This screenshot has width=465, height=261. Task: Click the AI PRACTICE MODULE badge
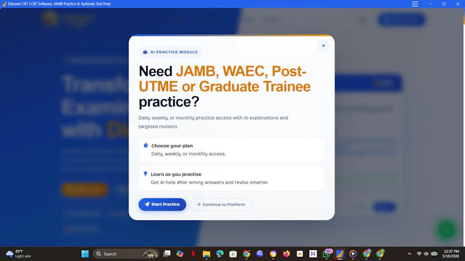tap(170, 52)
